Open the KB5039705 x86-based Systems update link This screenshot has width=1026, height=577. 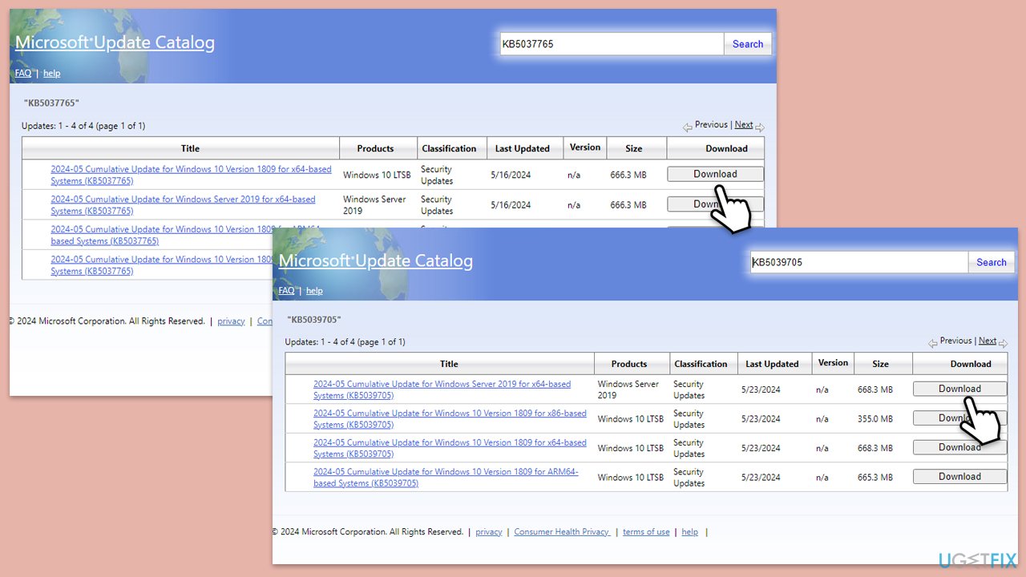pos(450,419)
